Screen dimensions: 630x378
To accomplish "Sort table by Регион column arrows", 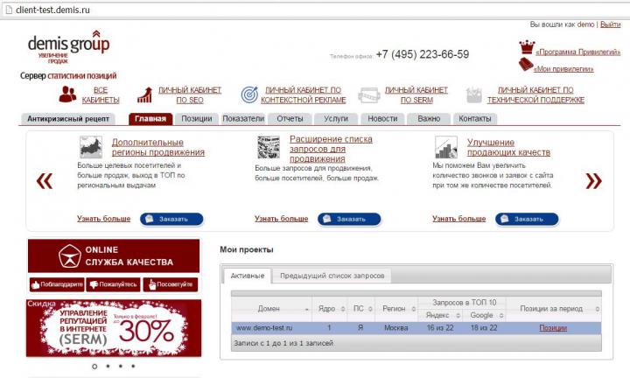I will click(413, 309).
